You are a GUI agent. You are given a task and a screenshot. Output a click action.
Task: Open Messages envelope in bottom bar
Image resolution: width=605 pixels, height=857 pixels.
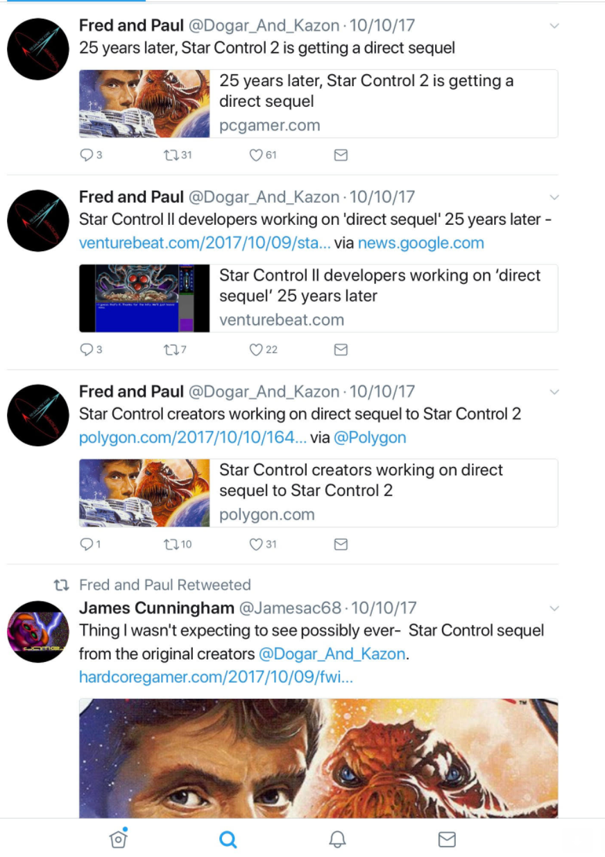(447, 840)
